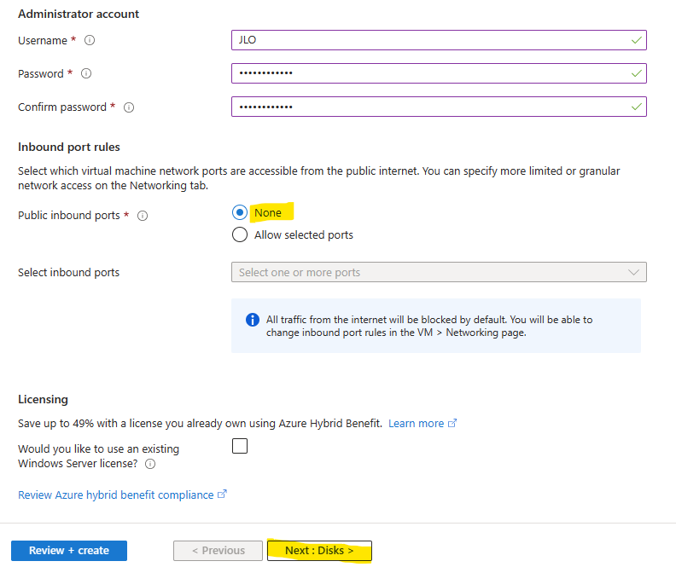Click the Public inbound ports info icon
The height and width of the screenshot is (567, 676).
[x=143, y=216]
